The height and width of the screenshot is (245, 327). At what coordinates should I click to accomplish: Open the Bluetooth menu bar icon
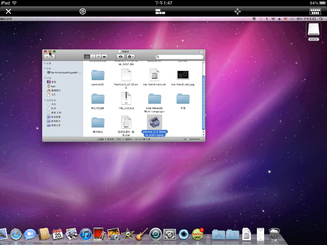(x=267, y=19)
